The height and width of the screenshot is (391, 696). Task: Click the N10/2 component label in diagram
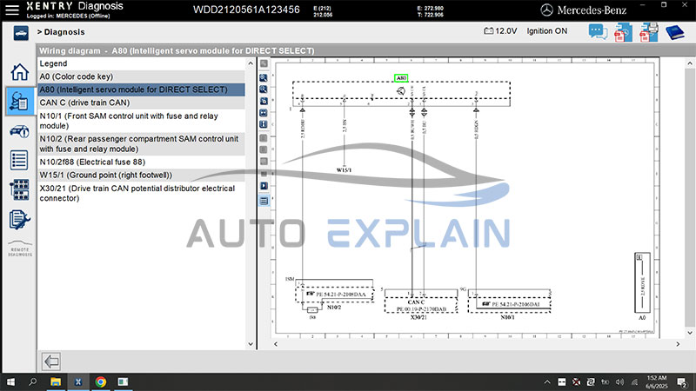click(x=334, y=308)
